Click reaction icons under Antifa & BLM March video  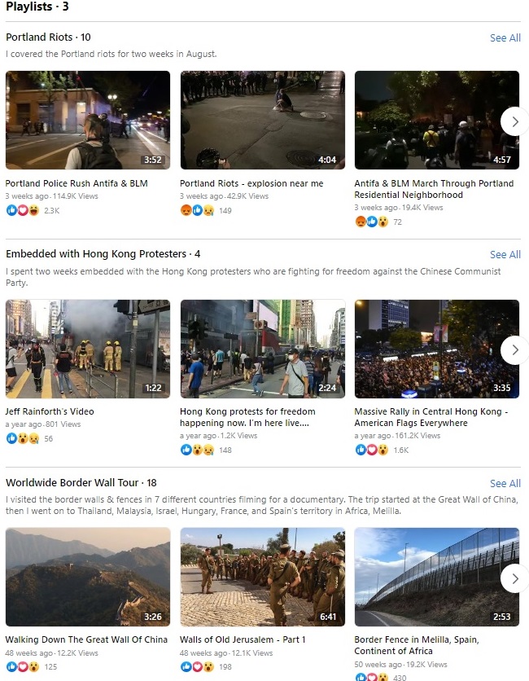(x=371, y=222)
